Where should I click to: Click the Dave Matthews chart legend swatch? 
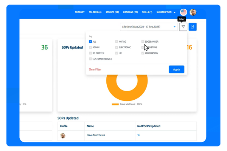click(115, 104)
